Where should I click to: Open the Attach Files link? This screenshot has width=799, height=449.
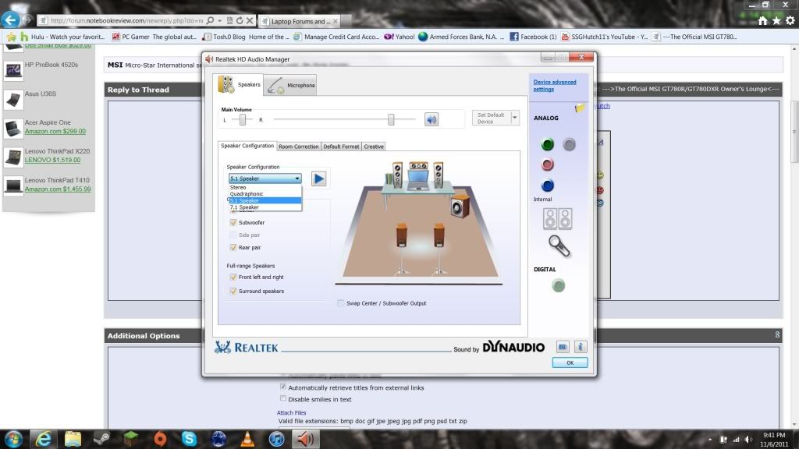coord(292,413)
